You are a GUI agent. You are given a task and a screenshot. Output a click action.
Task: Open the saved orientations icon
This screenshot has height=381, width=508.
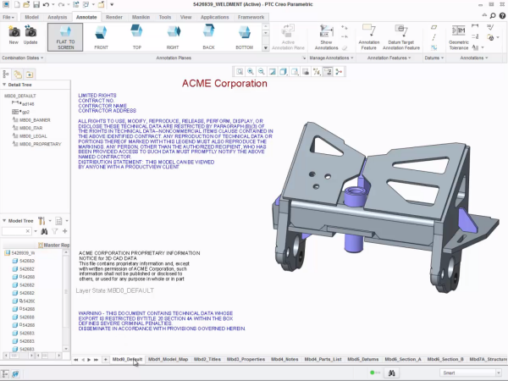(295, 72)
